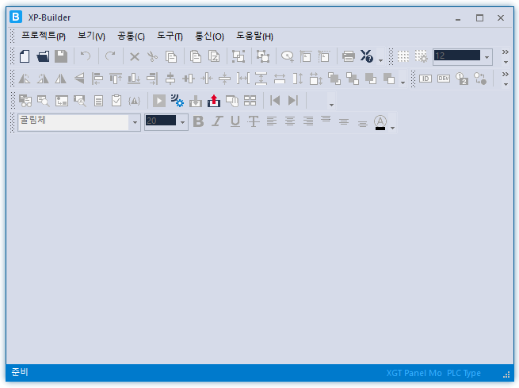
Task: Open a project with the folder icon
Action: pyautogui.click(x=43, y=56)
